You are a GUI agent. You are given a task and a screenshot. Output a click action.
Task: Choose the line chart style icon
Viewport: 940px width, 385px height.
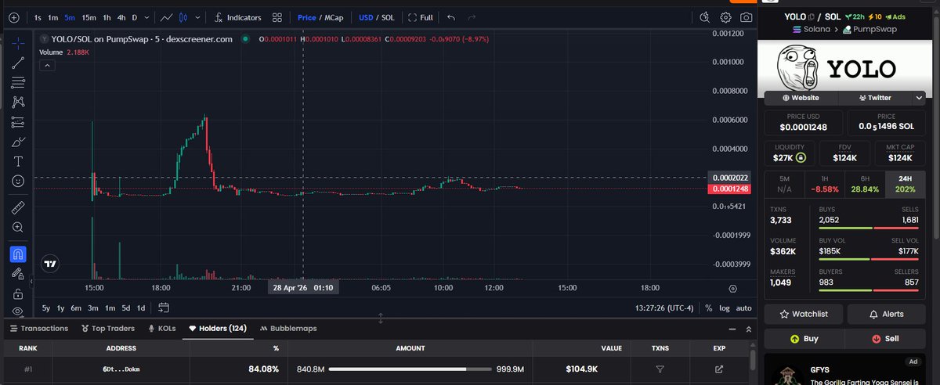pos(166,17)
